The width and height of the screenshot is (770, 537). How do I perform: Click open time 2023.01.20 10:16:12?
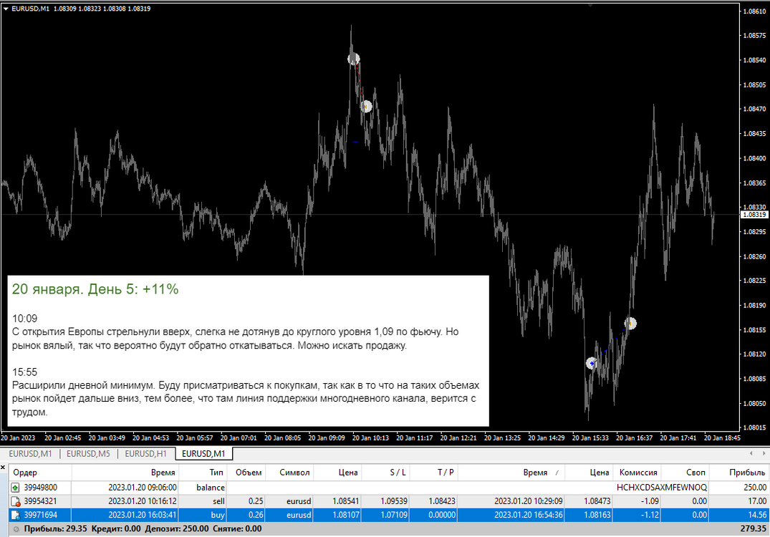coord(143,501)
